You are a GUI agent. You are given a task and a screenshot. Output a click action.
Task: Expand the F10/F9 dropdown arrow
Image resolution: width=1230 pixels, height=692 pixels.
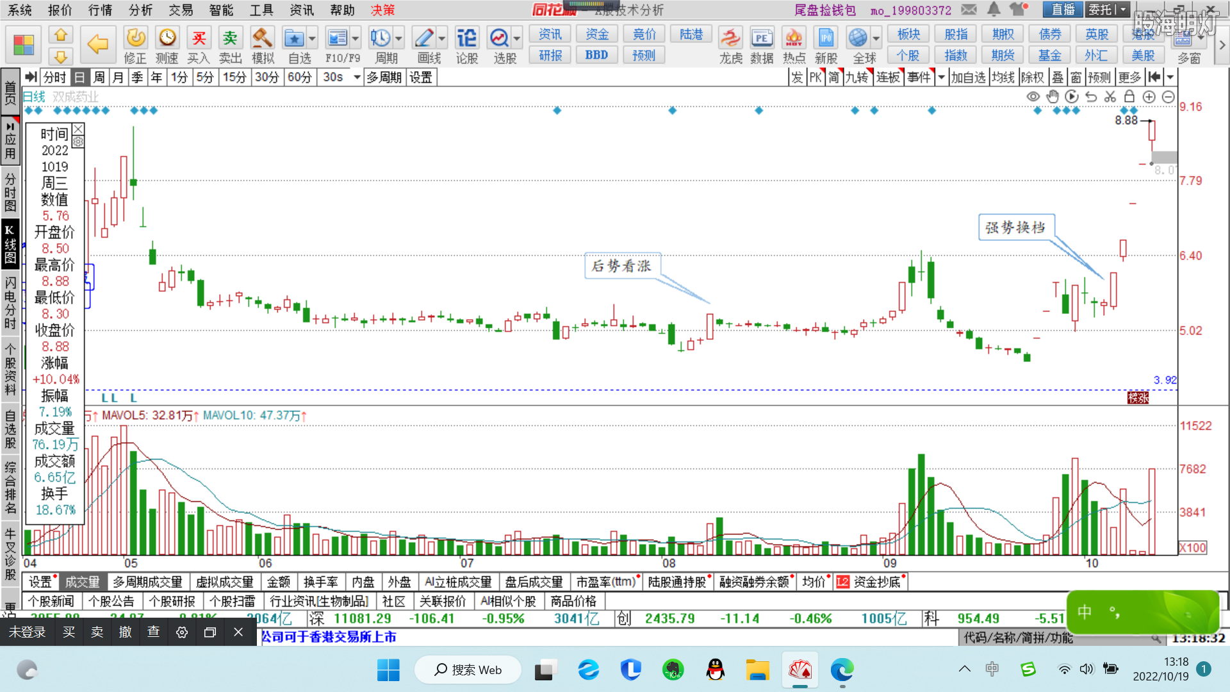tap(356, 38)
